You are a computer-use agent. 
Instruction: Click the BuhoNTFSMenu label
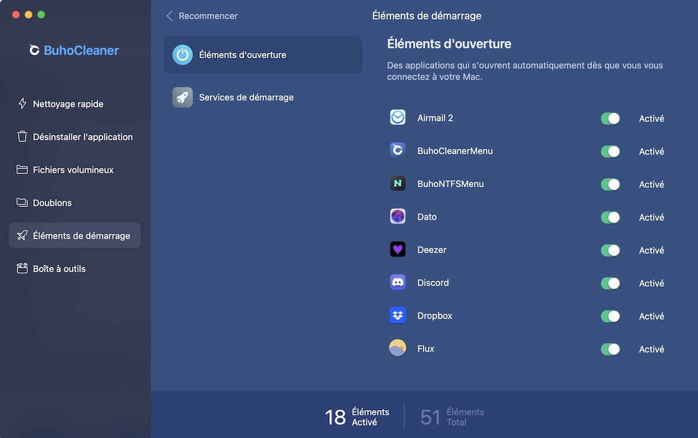450,184
